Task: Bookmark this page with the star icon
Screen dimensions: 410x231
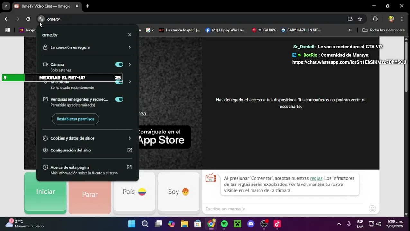Action: point(360,19)
